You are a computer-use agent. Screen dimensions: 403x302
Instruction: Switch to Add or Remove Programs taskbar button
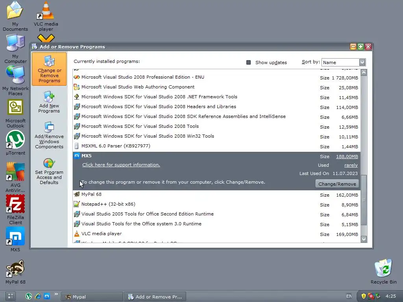tap(155, 296)
